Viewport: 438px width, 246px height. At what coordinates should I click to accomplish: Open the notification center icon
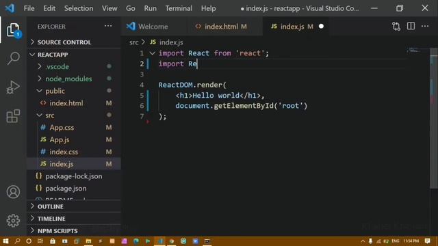427,241
